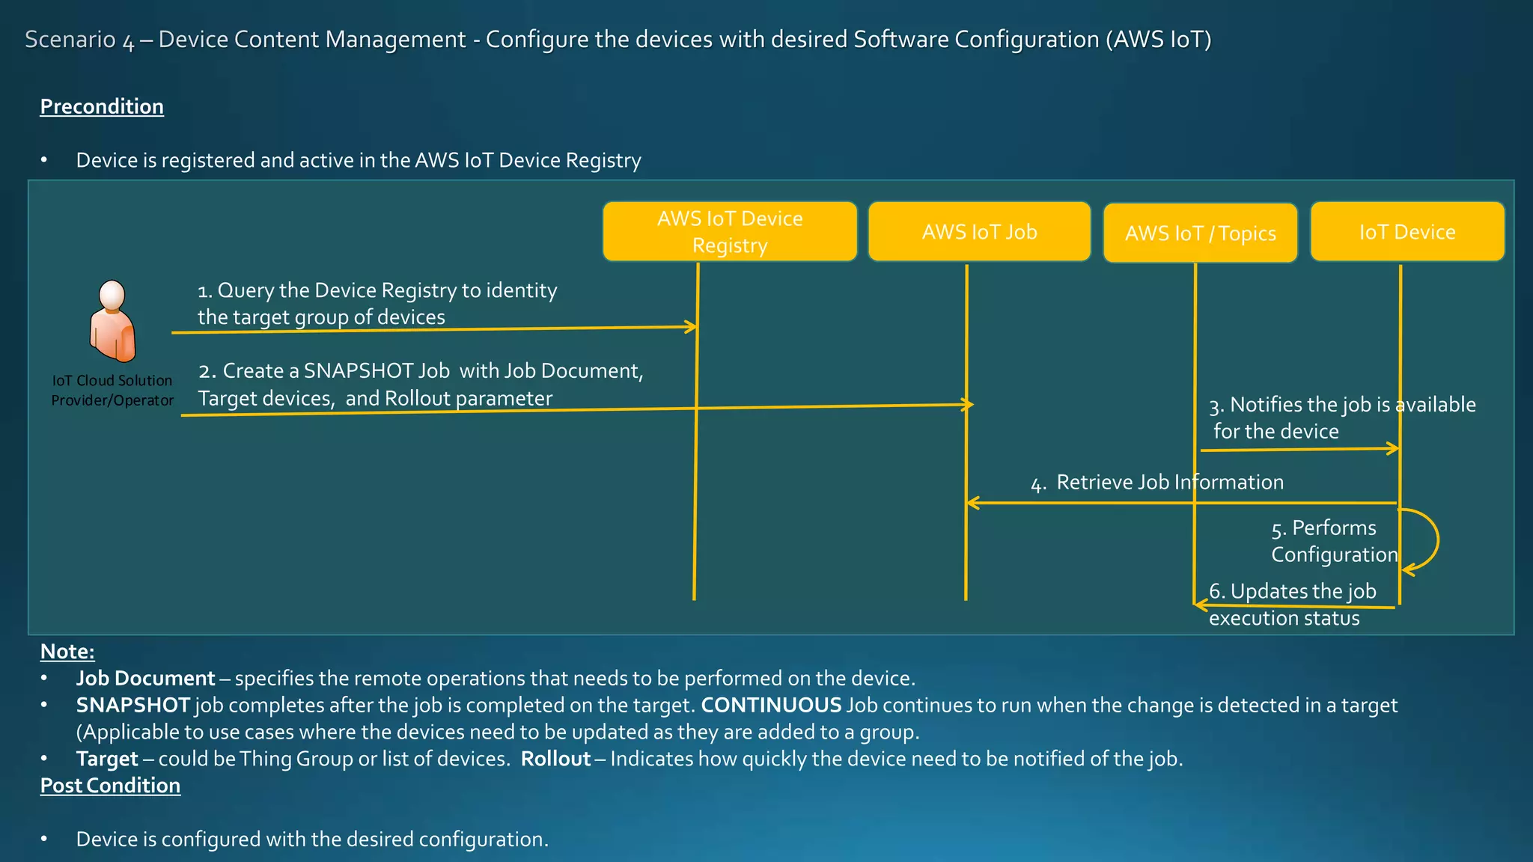Viewport: 1533px width, 862px height.
Task: Click the 'Target – could be Thing Group' text
Action: (x=293, y=759)
